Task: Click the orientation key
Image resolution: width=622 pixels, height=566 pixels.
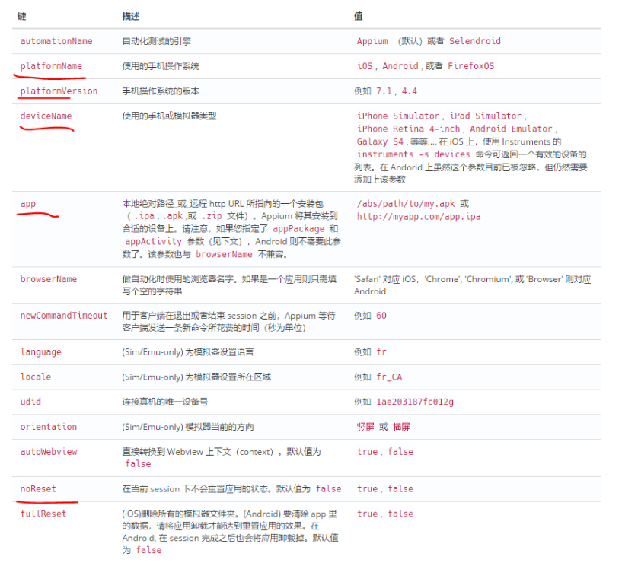Action: tap(49, 427)
